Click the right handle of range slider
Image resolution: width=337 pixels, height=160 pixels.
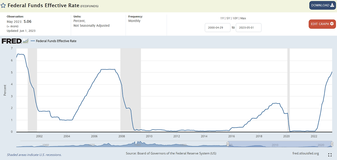click(332, 144)
